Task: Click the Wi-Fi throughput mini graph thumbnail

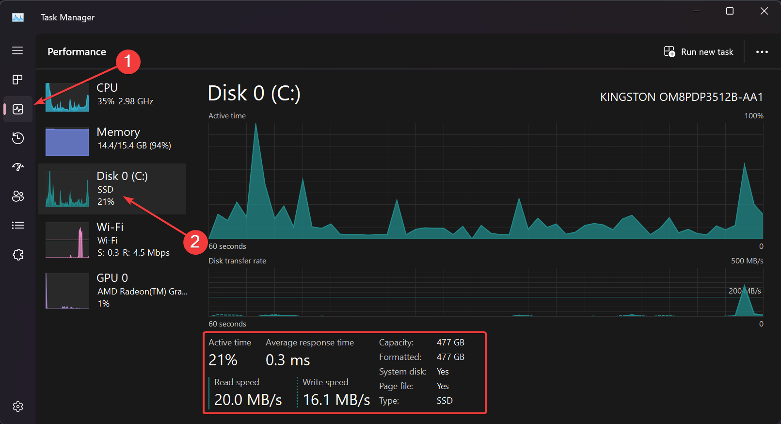Action: tap(67, 240)
